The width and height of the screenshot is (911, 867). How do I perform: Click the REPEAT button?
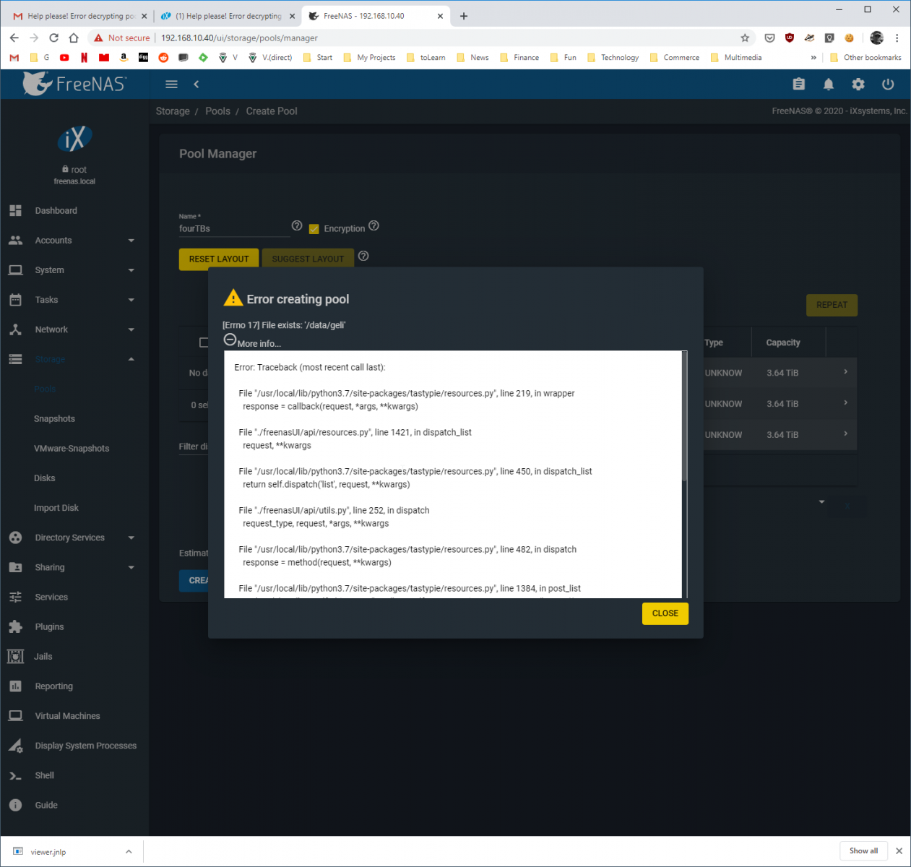(832, 305)
